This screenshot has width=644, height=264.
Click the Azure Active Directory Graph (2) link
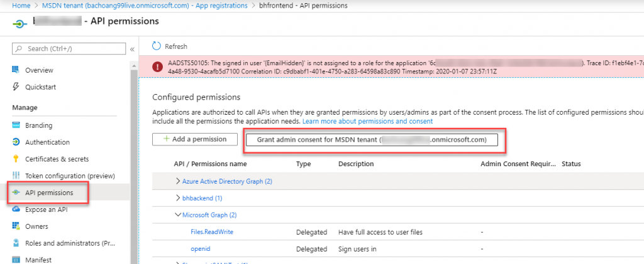click(x=227, y=181)
